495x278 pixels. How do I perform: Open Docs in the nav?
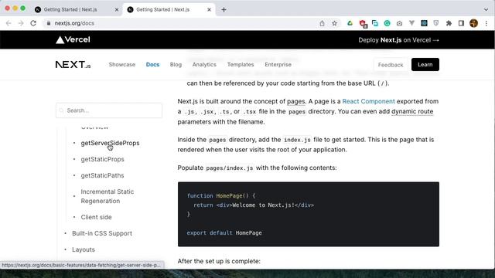pyautogui.click(x=152, y=65)
